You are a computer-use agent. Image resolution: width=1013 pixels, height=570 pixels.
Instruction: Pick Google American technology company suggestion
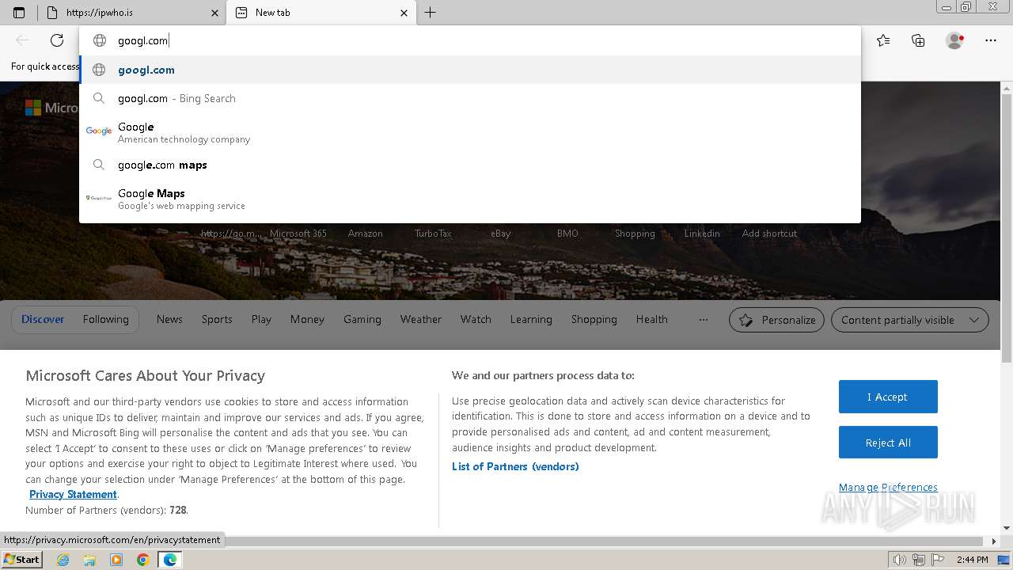pyautogui.click(x=470, y=132)
